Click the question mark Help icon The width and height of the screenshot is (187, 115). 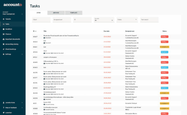[3, 108]
